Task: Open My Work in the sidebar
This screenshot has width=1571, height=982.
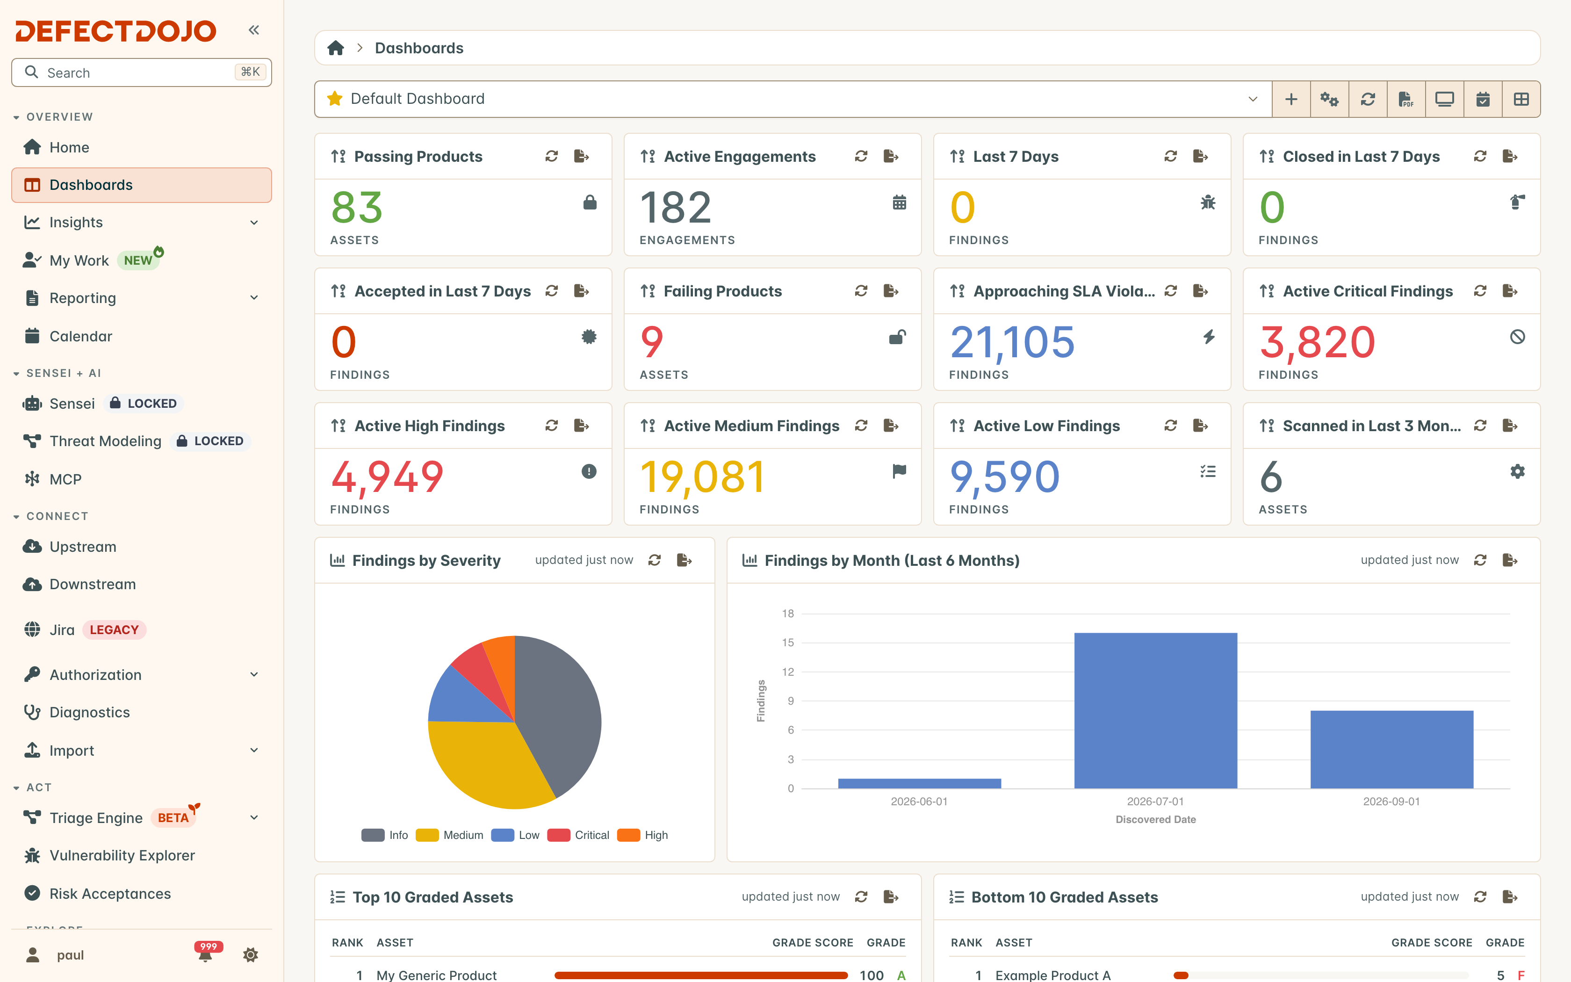Action: coord(142,260)
